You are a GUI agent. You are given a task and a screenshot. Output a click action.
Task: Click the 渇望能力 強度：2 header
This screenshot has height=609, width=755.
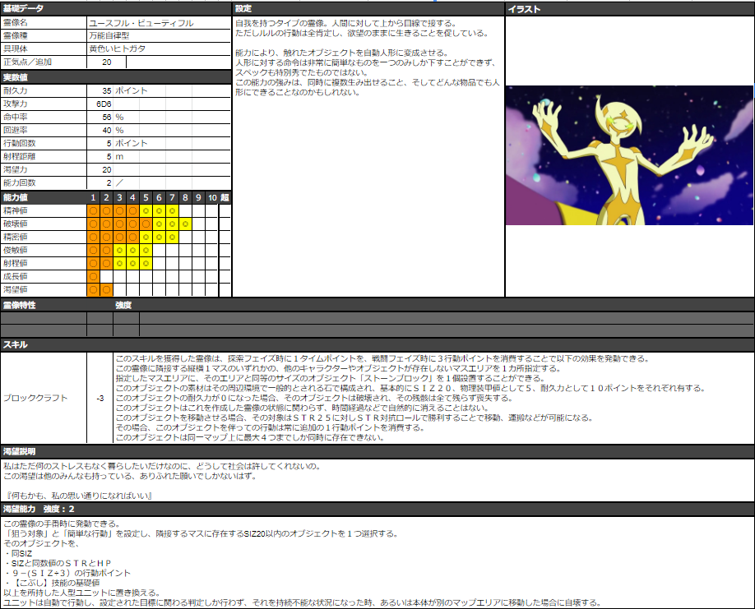pos(377,509)
